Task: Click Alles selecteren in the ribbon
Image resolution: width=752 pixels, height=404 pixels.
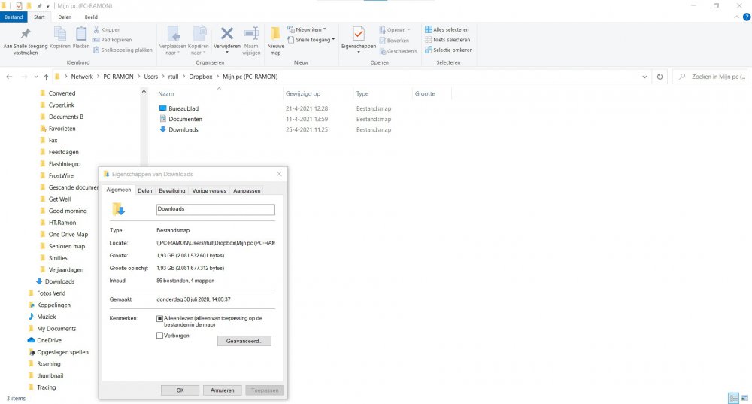Action: pos(447,29)
